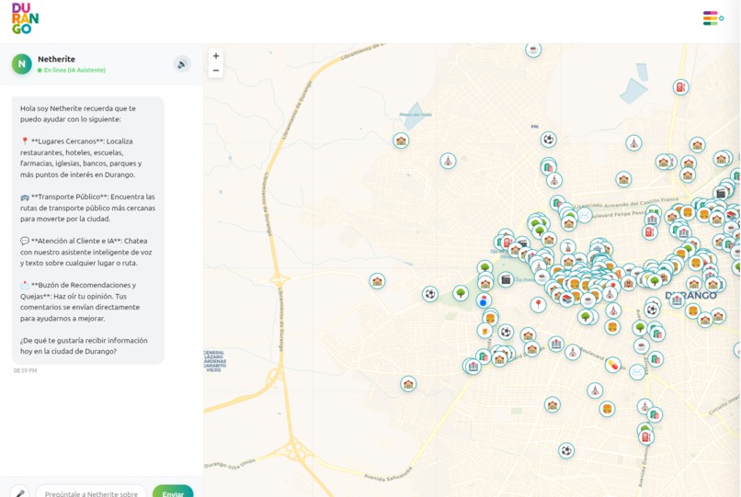The width and height of the screenshot is (741, 497).
Task: Toggle the assistant voice speaker icon
Action: pyautogui.click(x=182, y=64)
